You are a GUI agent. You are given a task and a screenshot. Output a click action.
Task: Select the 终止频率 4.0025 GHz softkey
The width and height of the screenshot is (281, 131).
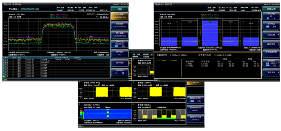(x=120, y=35)
